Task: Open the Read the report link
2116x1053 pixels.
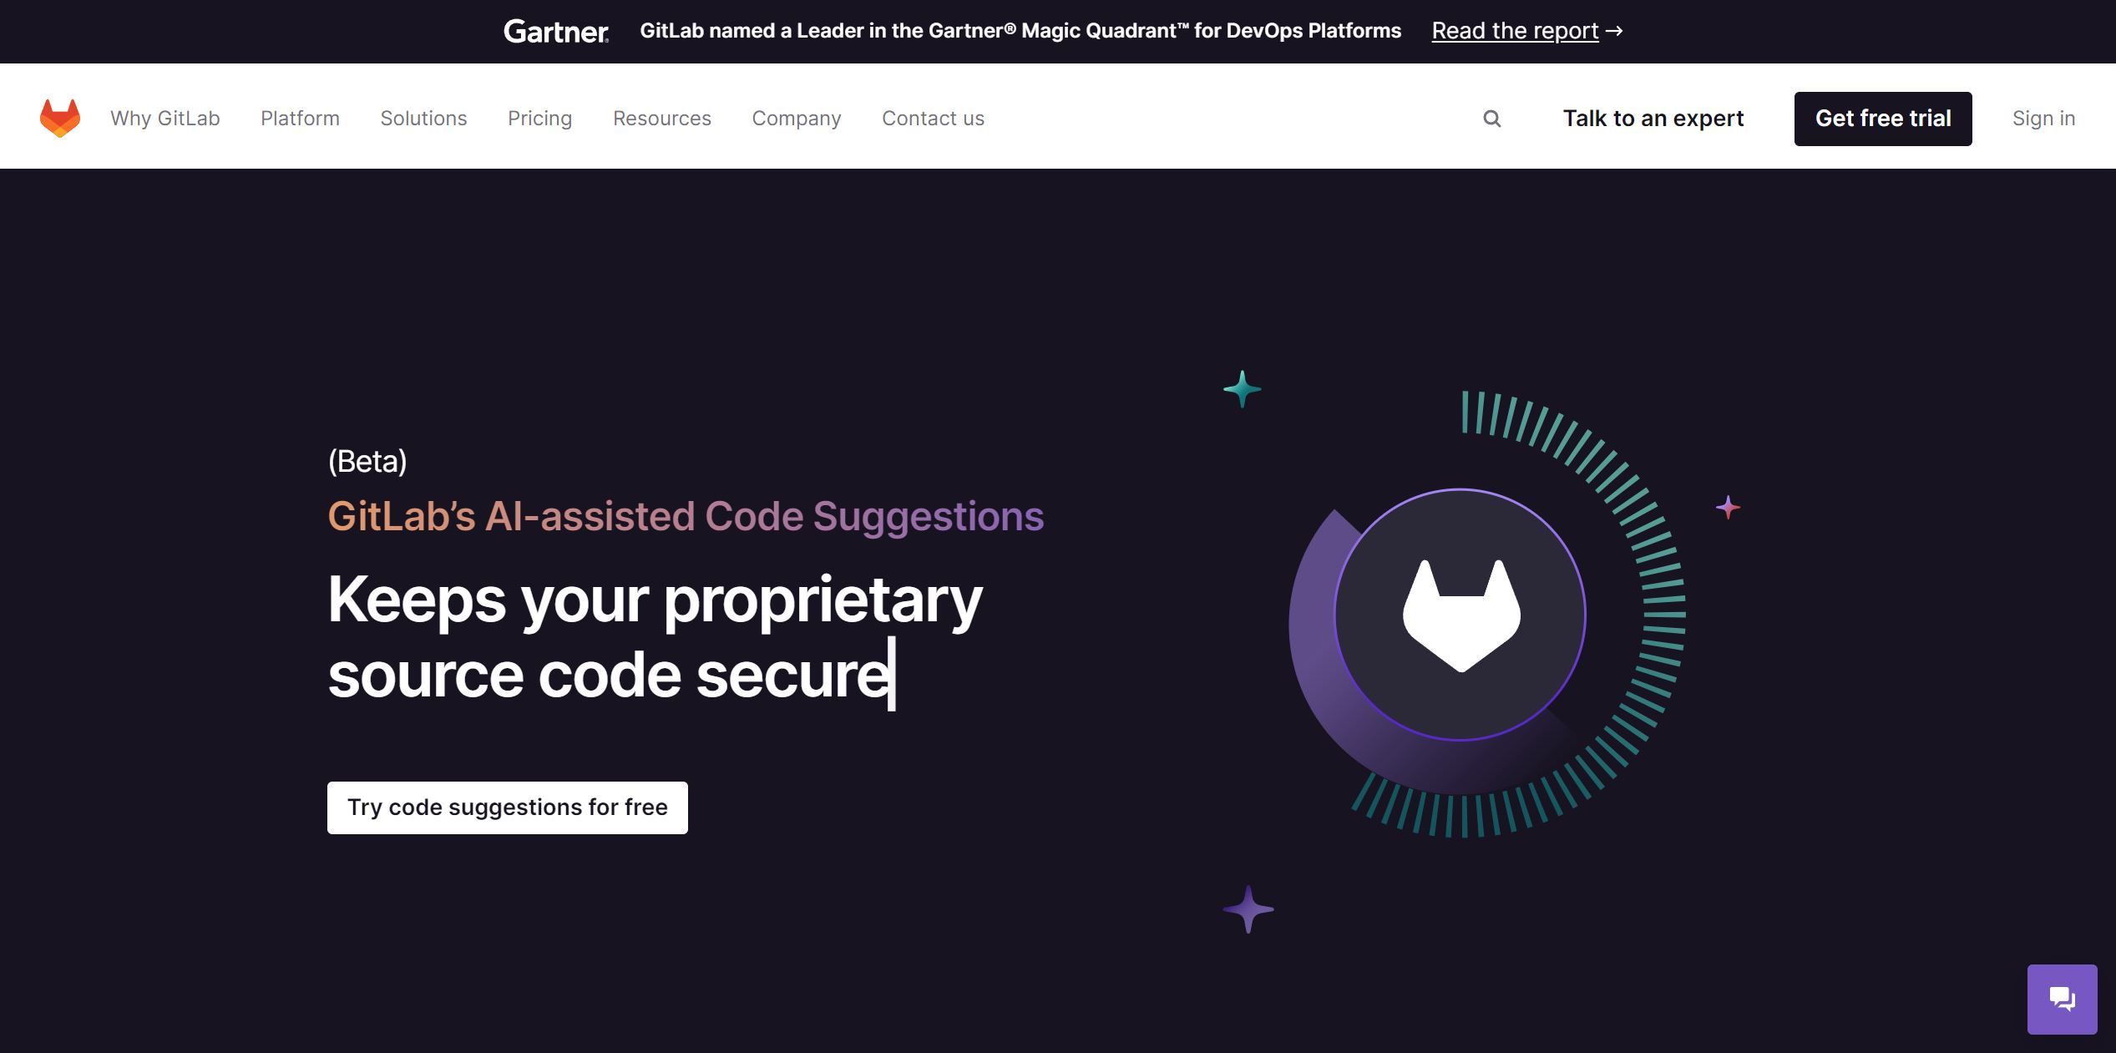Action: (1515, 30)
